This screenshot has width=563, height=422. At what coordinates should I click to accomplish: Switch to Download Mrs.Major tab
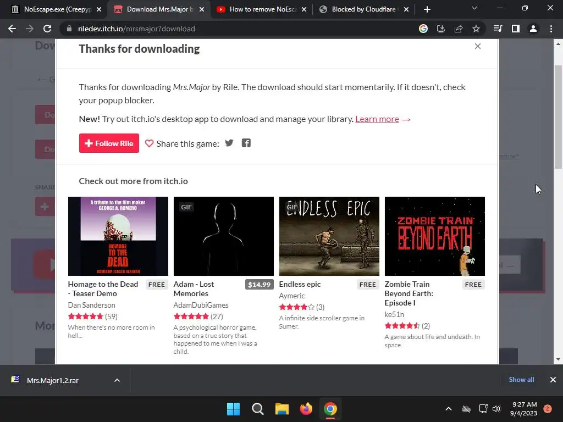tap(160, 9)
